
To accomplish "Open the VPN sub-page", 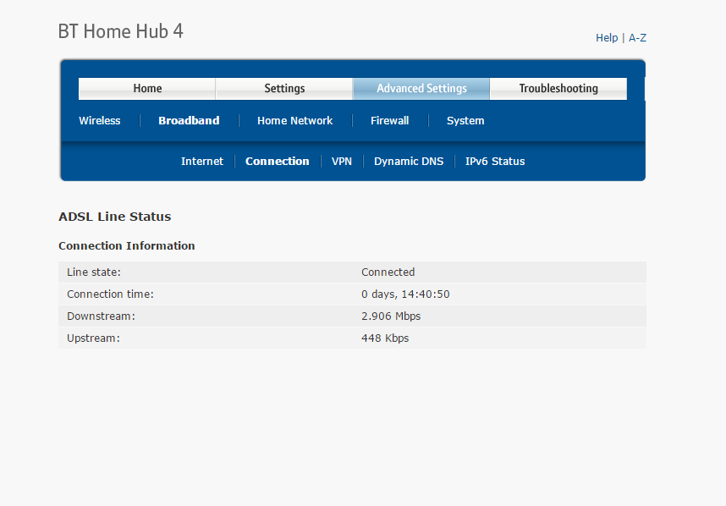I will tap(342, 162).
